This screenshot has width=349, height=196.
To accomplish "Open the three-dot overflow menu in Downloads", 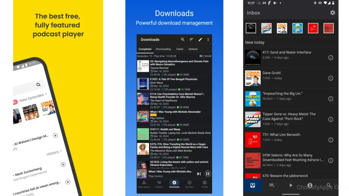I will [208, 39].
